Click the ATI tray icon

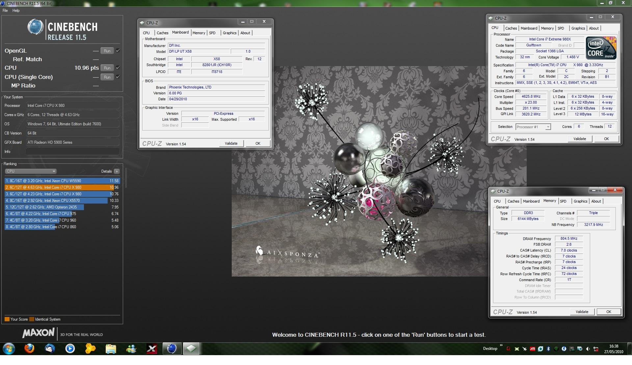(532, 349)
